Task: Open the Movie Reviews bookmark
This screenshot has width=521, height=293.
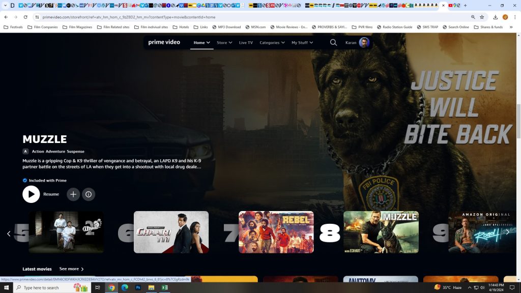Action: 289,27
